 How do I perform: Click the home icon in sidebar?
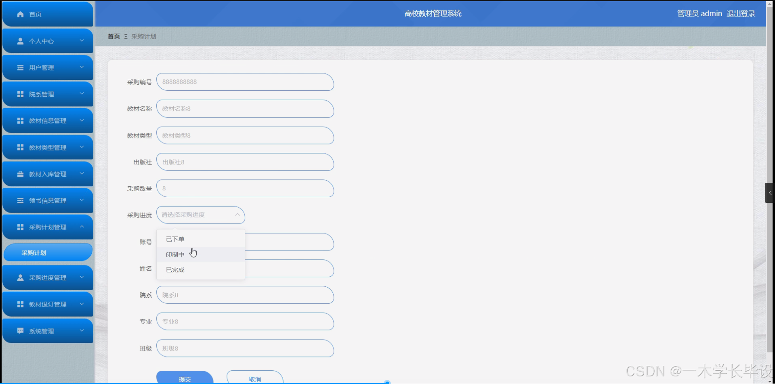pyautogui.click(x=20, y=14)
